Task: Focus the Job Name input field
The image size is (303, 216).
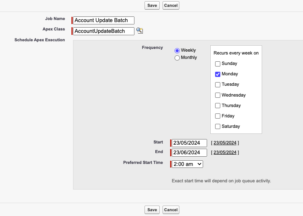Action: click(104, 20)
